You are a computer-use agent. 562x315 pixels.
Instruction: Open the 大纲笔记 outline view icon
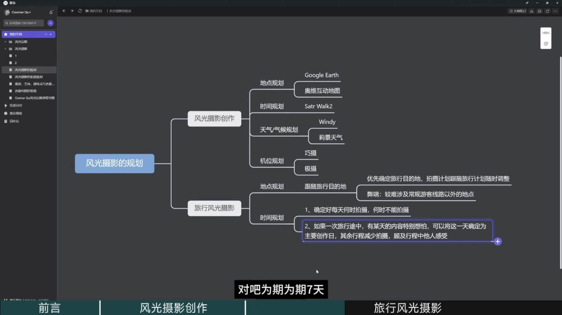517,11
